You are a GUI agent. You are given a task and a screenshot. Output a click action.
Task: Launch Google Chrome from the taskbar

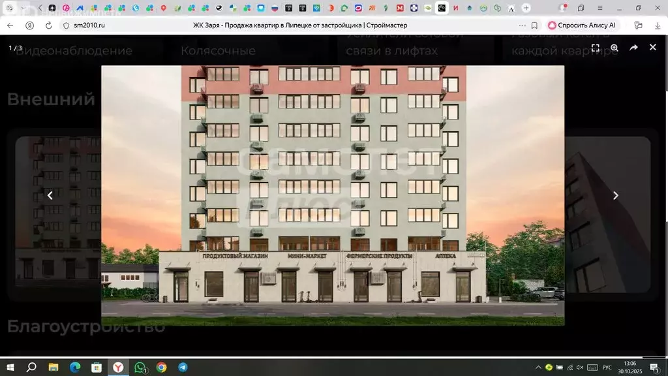point(161,368)
